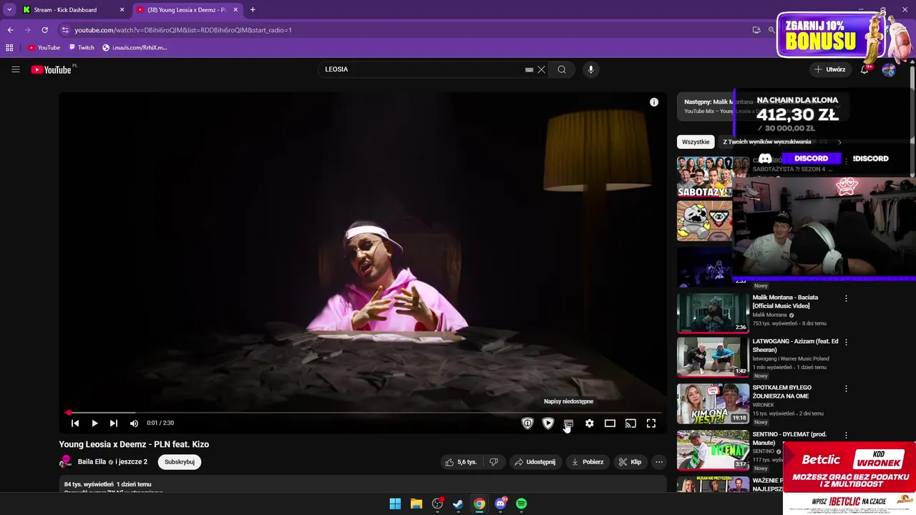Screen dimensions: 916x515
Task: Open SENTINO DYLEMAT video thumbnail
Action: (x=713, y=450)
